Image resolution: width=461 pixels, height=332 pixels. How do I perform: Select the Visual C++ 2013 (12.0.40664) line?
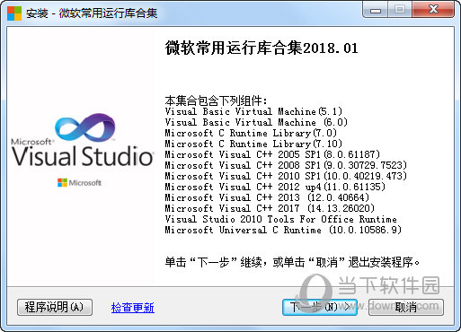267,197
